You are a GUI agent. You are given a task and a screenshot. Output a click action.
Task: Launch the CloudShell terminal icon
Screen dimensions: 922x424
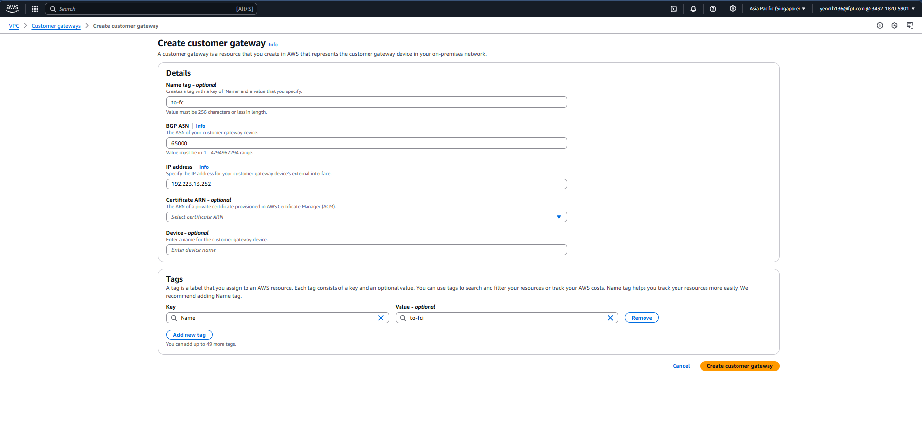click(x=674, y=9)
